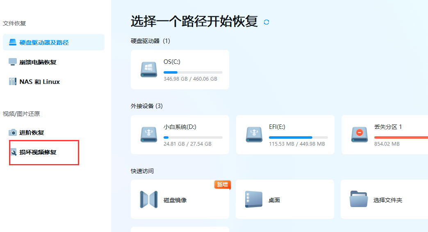Click the OS(C:) Windows drive icon
The image size is (428, 232).
[x=149, y=70]
